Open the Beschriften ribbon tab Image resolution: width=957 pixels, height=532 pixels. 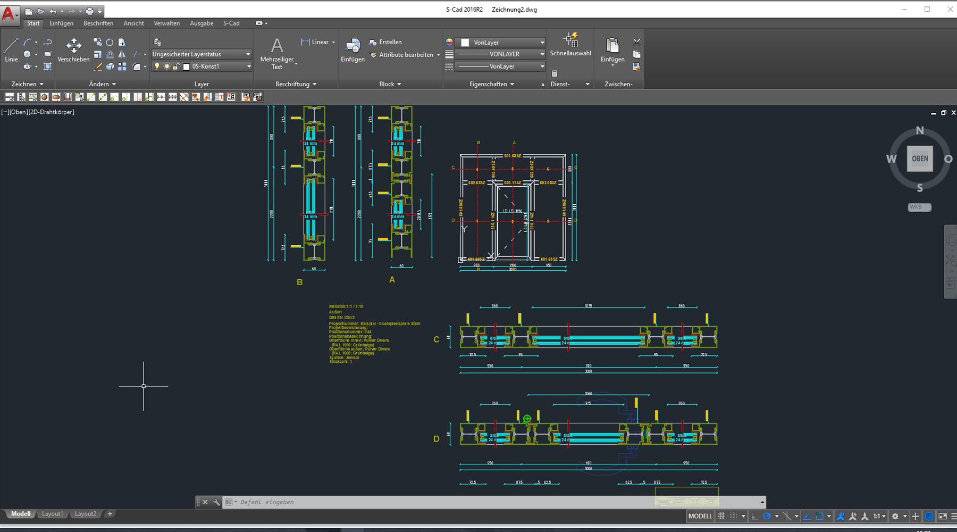tap(98, 23)
